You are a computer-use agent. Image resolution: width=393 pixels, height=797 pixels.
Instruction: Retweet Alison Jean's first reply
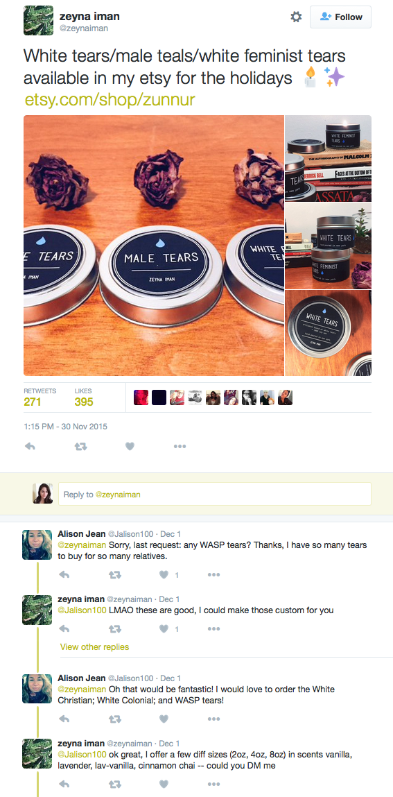[115, 575]
